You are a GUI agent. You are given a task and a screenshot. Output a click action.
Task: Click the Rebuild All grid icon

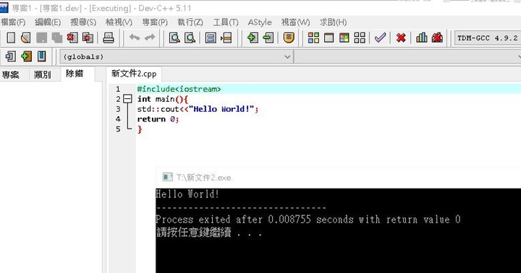tap(360, 38)
